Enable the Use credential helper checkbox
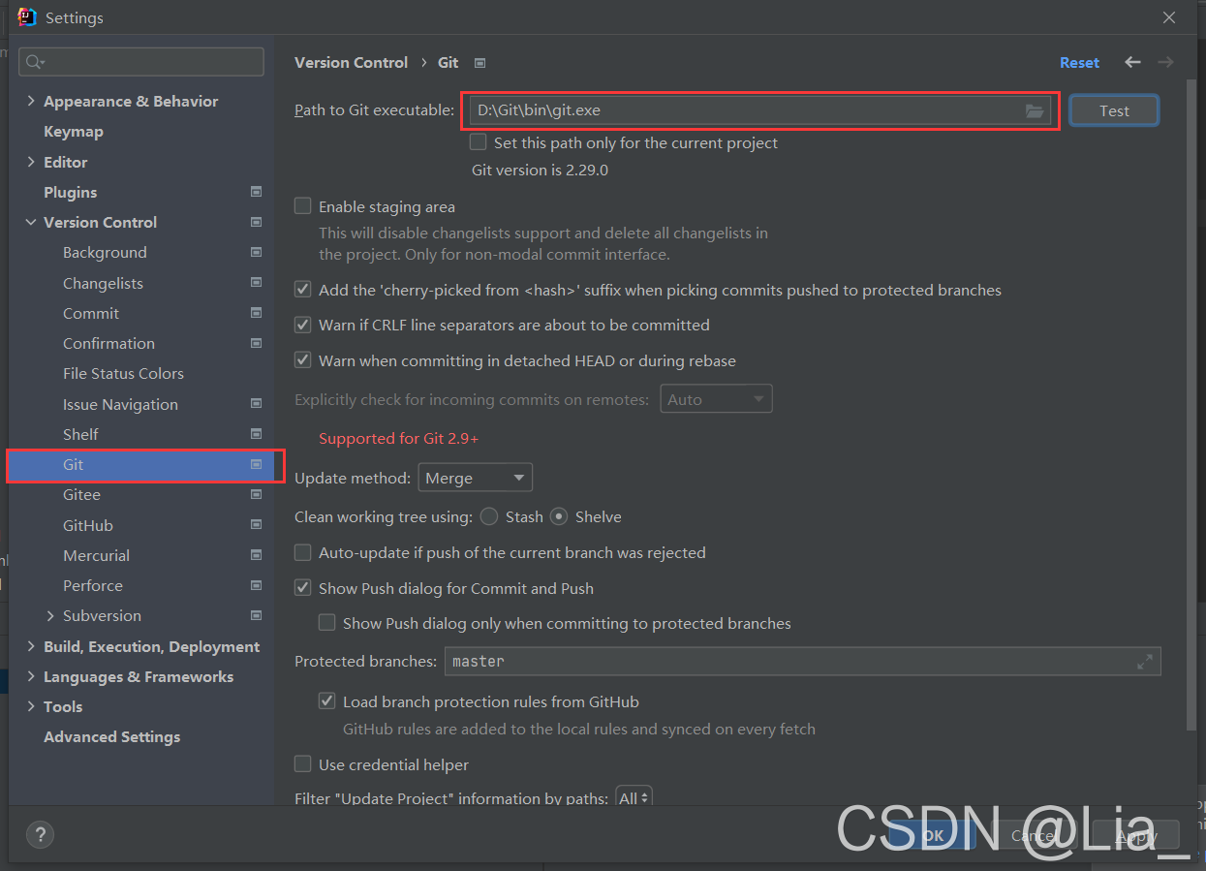 click(x=303, y=764)
